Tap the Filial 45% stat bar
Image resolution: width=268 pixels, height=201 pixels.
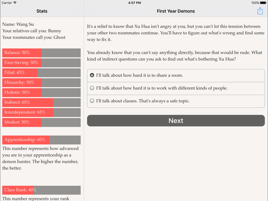tap(41, 73)
